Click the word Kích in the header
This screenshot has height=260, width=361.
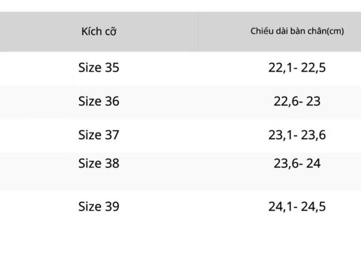pos(92,32)
